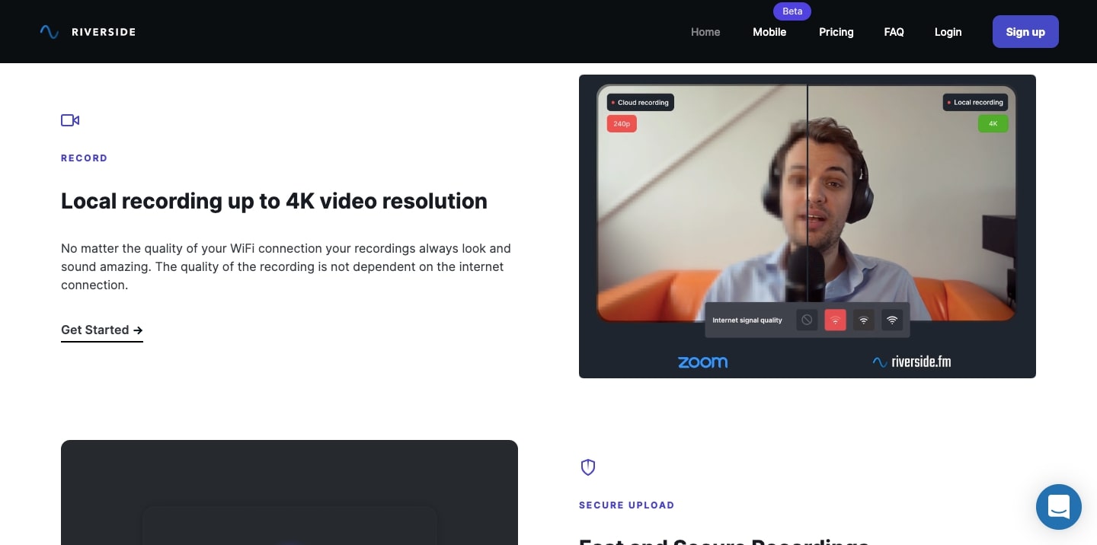The image size is (1097, 545).
Task: Open the Pricing page
Action: click(x=836, y=32)
